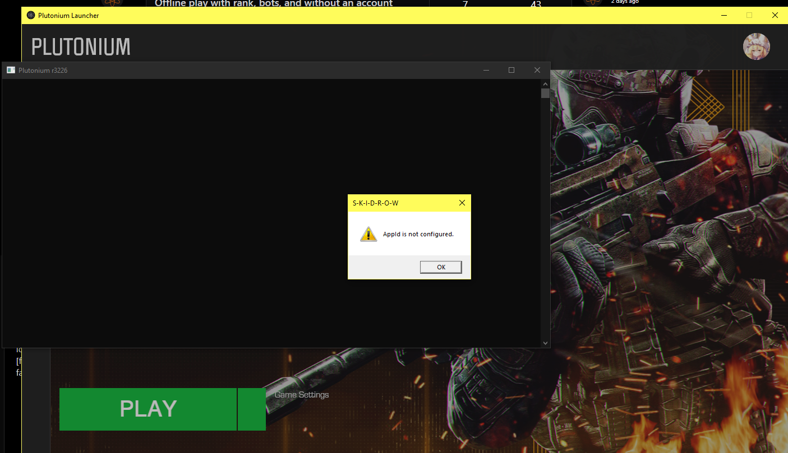The height and width of the screenshot is (453, 788).
Task: Maximize the Plutonium Launcher window
Action: pos(749,15)
